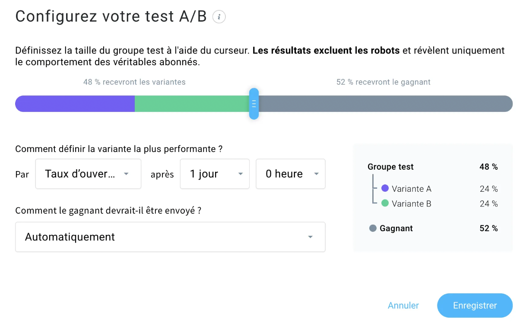Click the 52 % recevront le gagnant label
This screenshot has width=520, height=323.
383,82
